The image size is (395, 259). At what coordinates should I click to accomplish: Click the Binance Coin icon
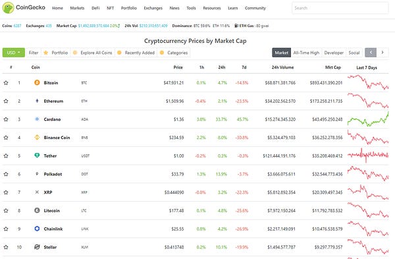37,138
